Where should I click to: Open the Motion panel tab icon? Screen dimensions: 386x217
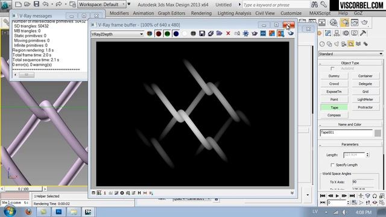[346, 33]
